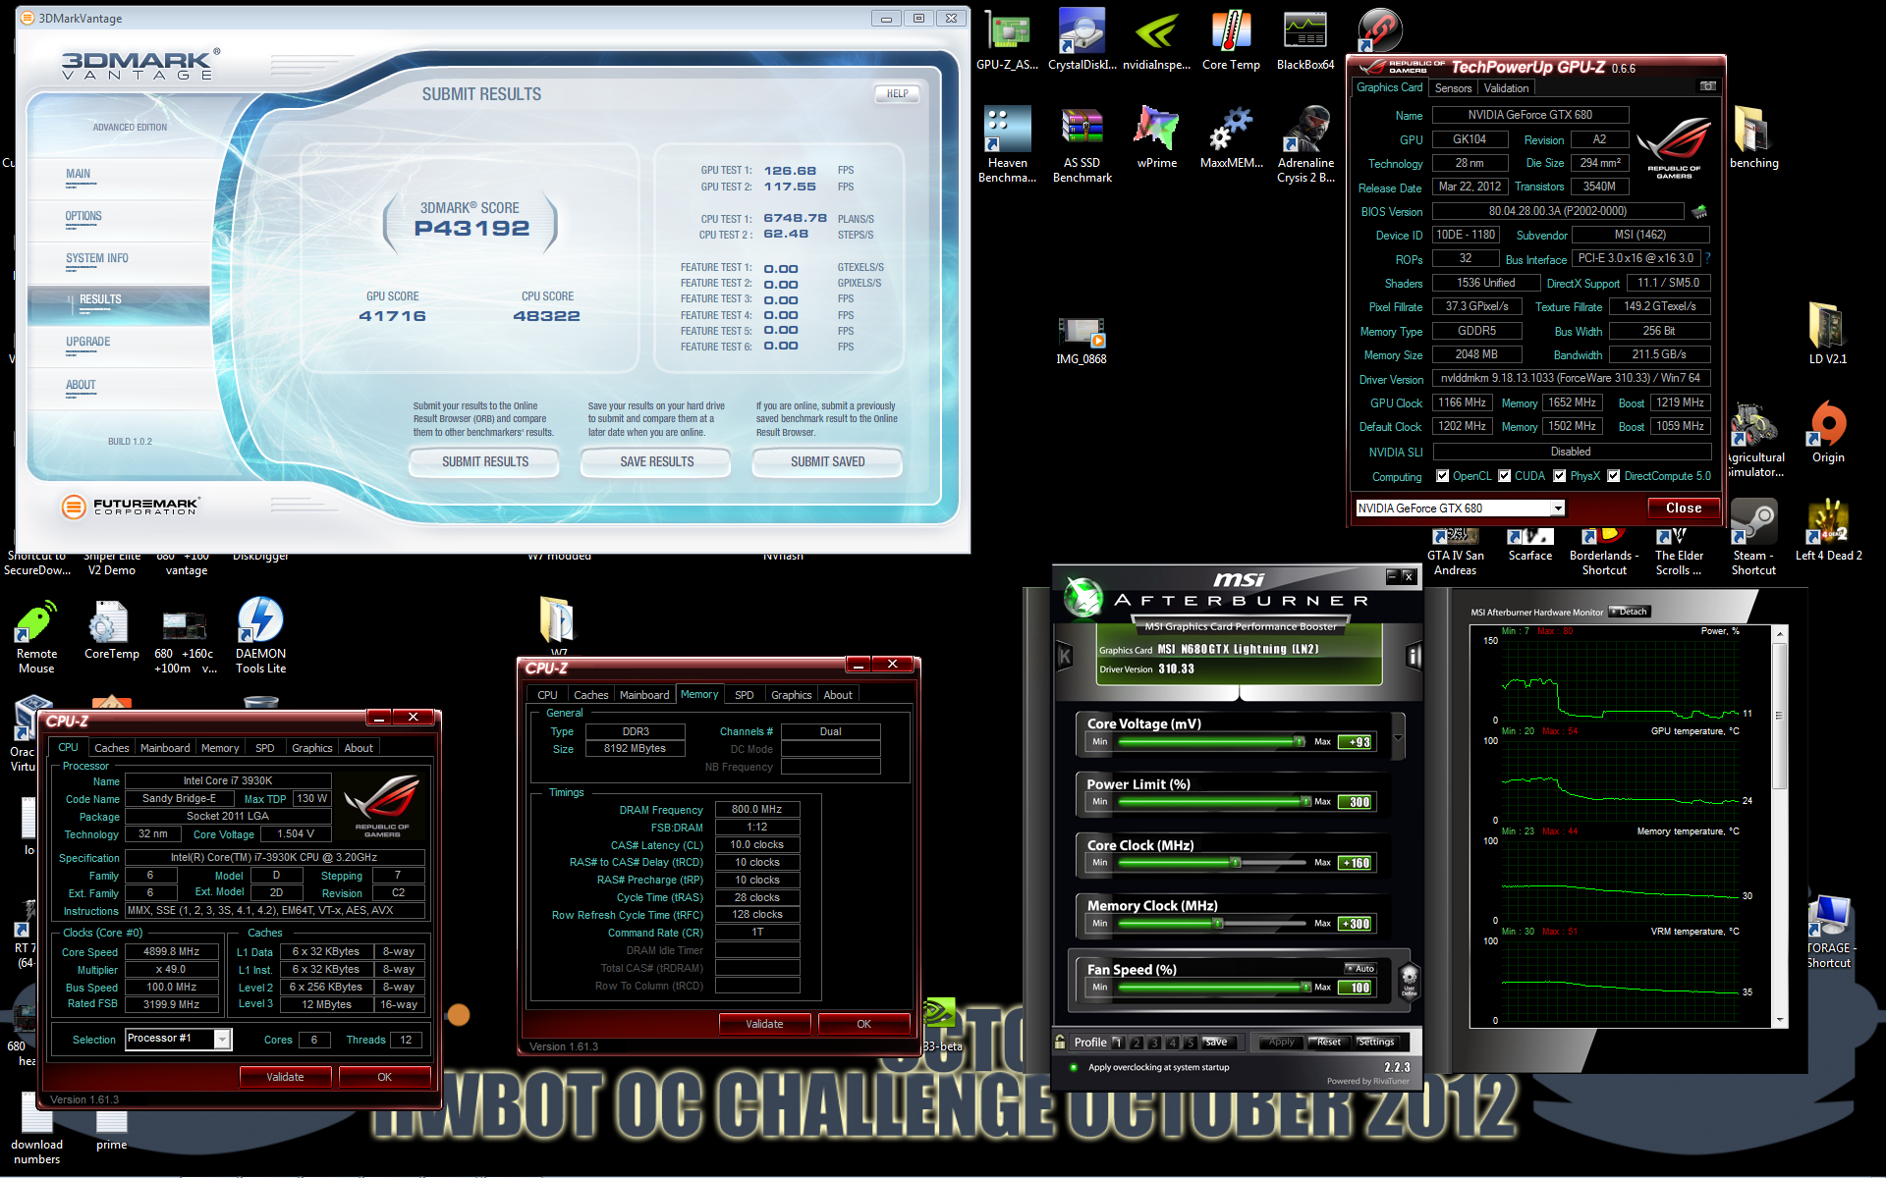Toggle the CUDA checkbox in GPU-Z

1504,476
